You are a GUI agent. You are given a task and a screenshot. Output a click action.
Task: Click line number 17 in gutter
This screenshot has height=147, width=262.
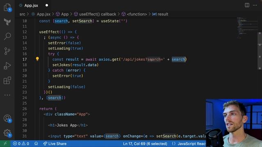25,59
